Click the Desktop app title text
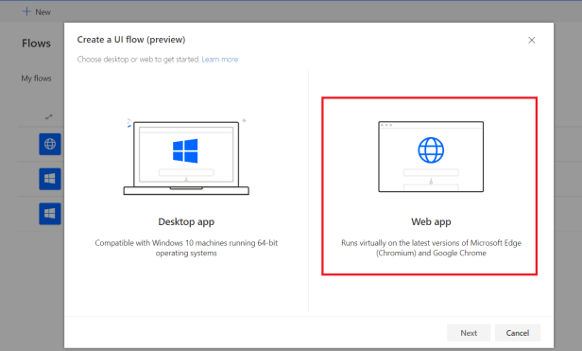This screenshot has height=351, width=582. [186, 222]
